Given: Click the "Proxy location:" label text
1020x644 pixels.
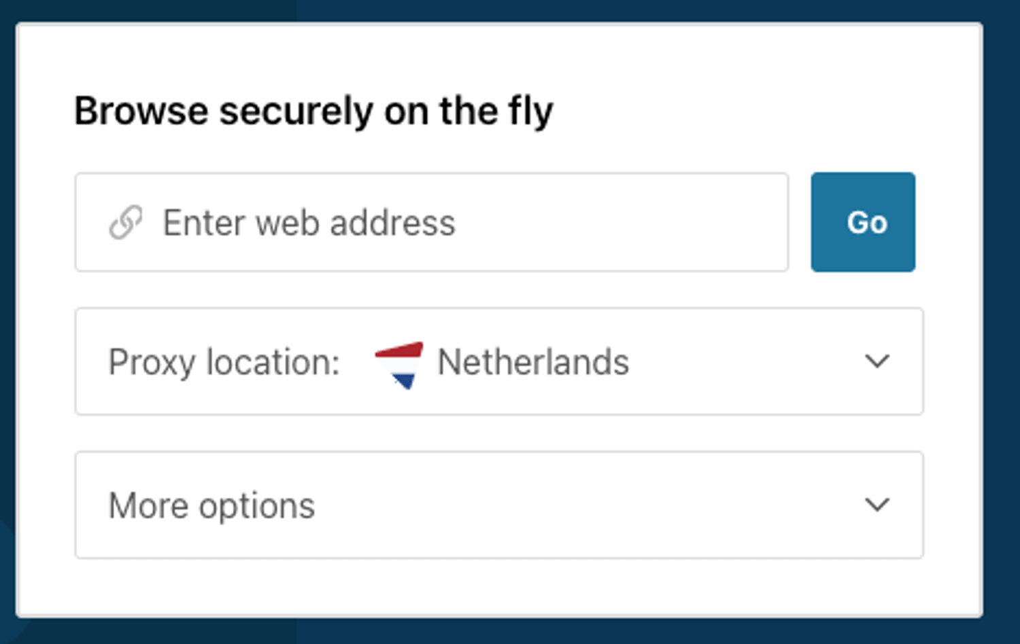Looking at the screenshot, I should pos(224,362).
